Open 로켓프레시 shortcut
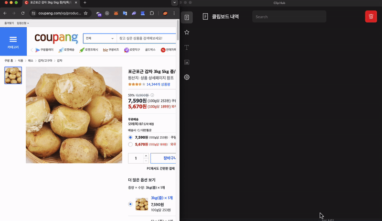The height and width of the screenshot is (221, 382). coord(89,50)
